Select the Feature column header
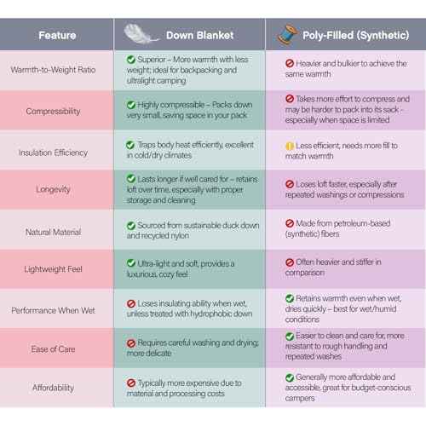This screenshot has height=426, width=426. click(57, 36)
